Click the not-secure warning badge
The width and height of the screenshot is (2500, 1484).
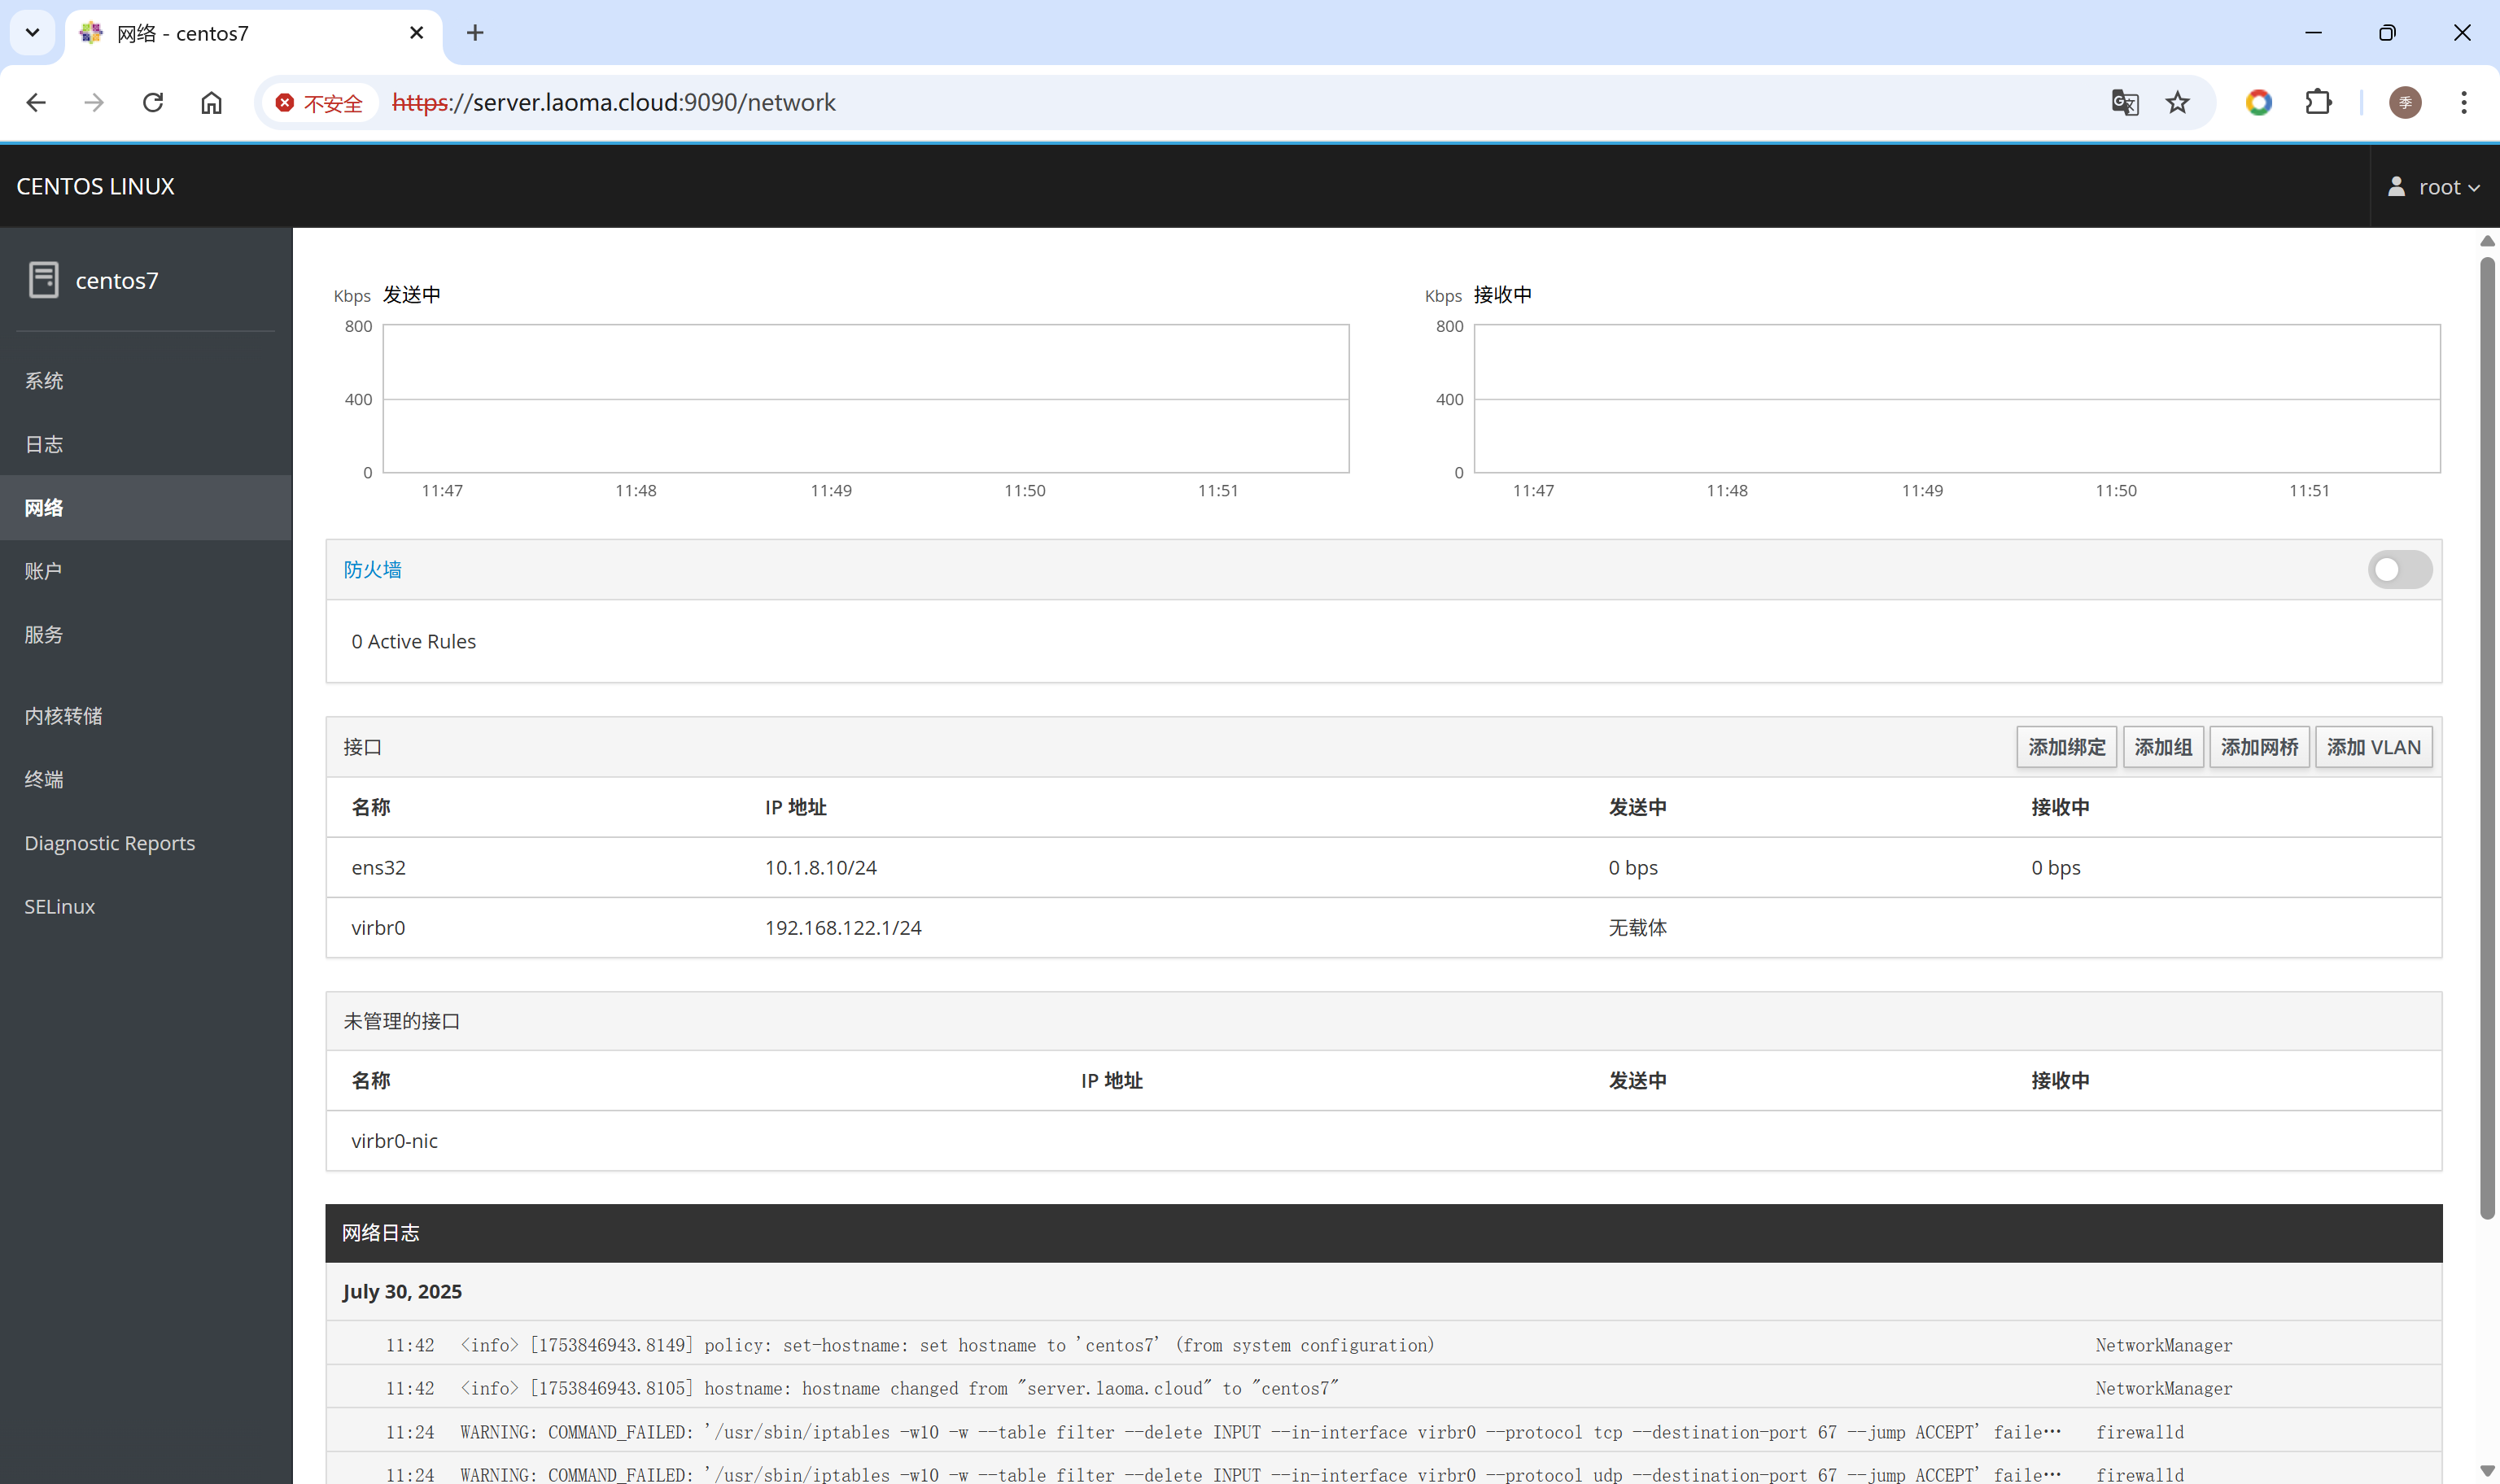pyautogui.click(x=319, y=103)
